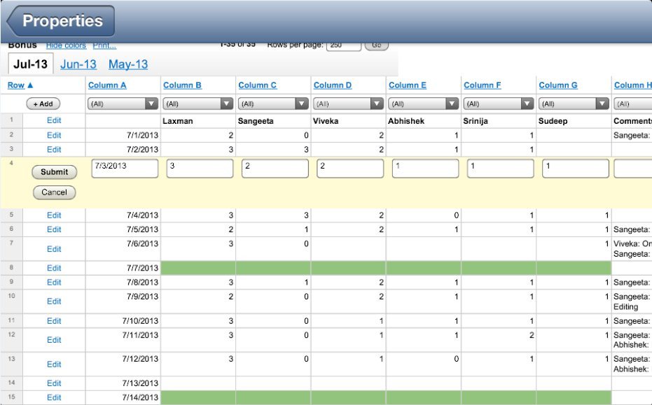Click the Print... link
Image resolution: width=652 pixels, height=405 pixels.
tap(104, 45)
